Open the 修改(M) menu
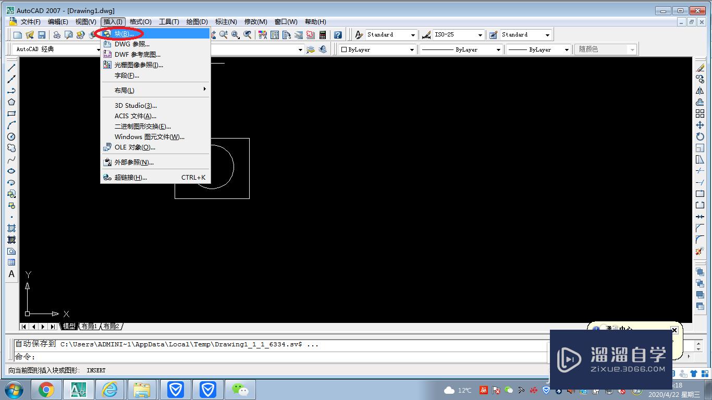The image size is (712, 400). pos(255,21)
